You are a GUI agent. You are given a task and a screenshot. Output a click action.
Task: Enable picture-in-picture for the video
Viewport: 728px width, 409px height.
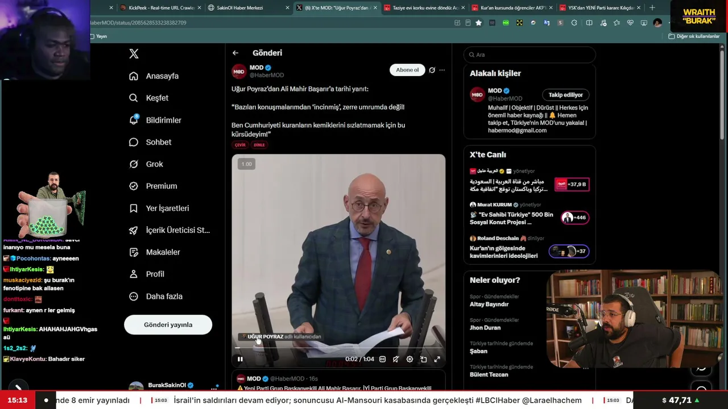[x=423, y=359]
